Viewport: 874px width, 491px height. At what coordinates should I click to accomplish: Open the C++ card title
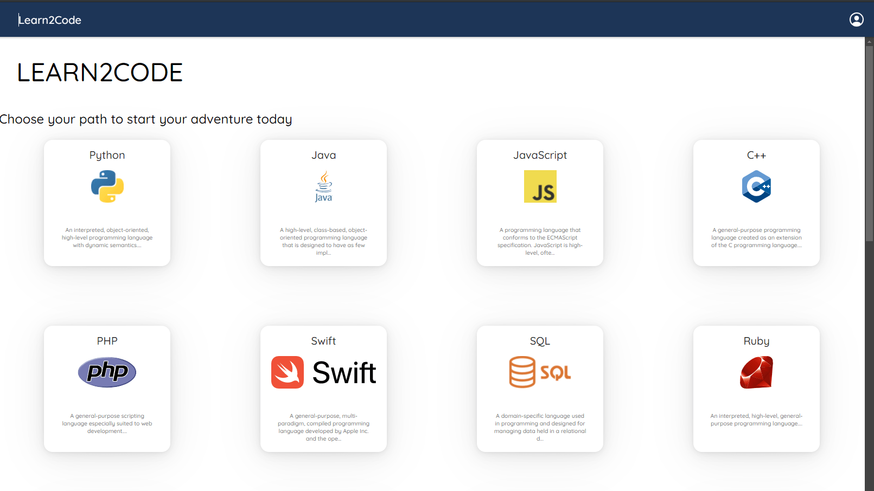(x=756, y=156)
